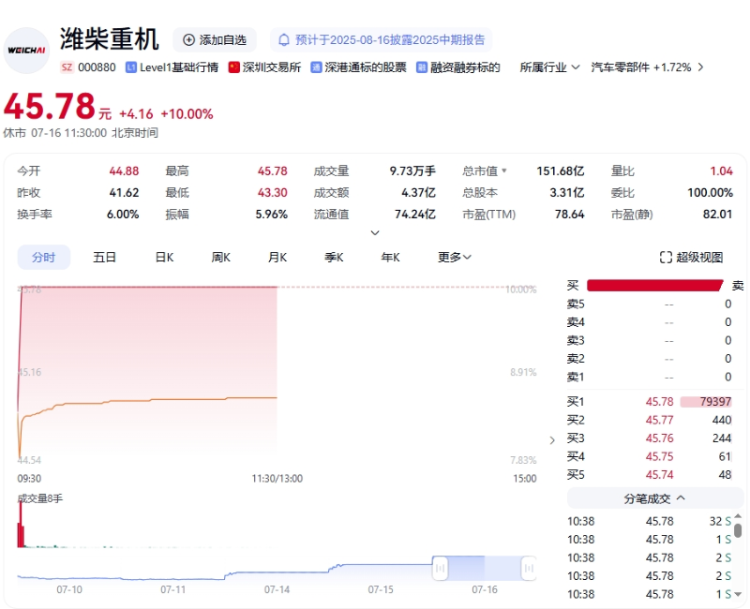This screenshot has height=609, width=750.
Task: Switch to the 季K chart tab
Action: [x=334, y=257]
